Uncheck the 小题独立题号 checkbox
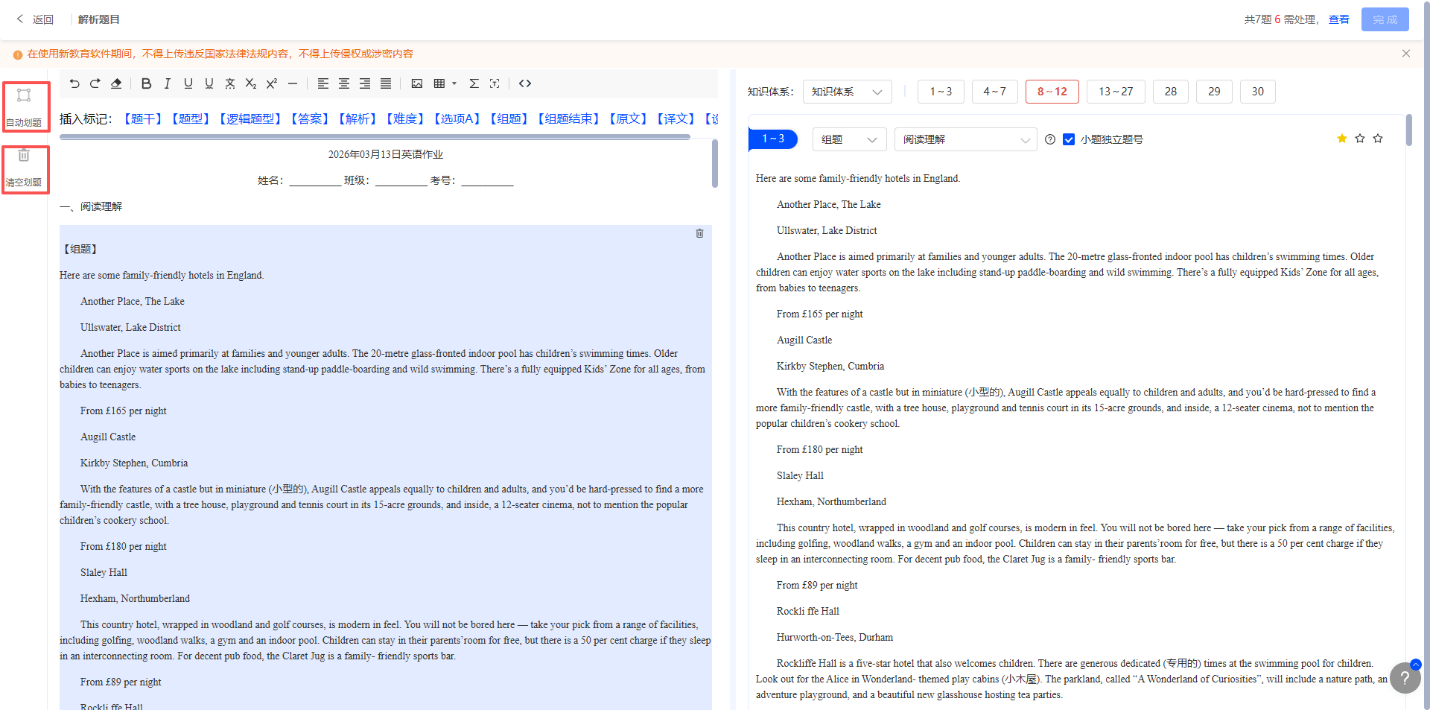1430x710 pixels. pos(1069,140)
